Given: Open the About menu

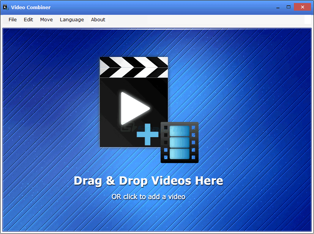Looking at the screenshot, I should 98,19.
